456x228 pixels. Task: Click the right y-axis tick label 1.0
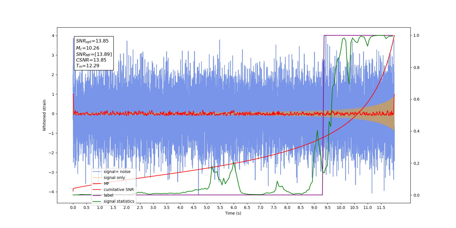click(416, 36)
